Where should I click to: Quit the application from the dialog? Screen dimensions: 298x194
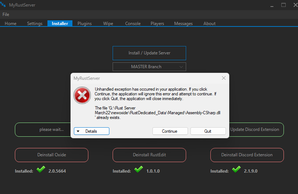(208, 131)
